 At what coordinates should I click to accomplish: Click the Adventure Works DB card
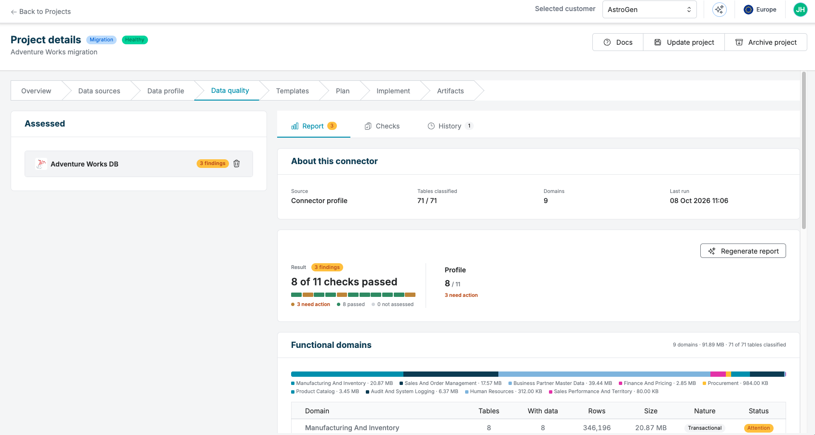click(x=139, y=164)
